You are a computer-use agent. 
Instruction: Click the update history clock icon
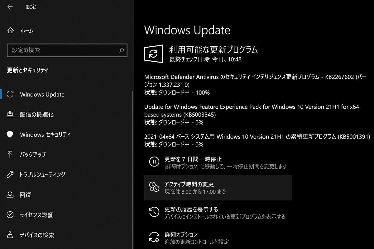(x=154, y=212)
